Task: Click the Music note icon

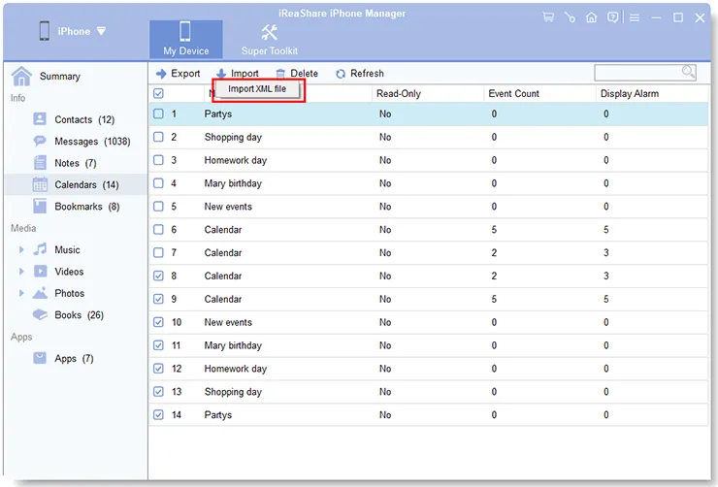Action: click(x=40, y=249)
